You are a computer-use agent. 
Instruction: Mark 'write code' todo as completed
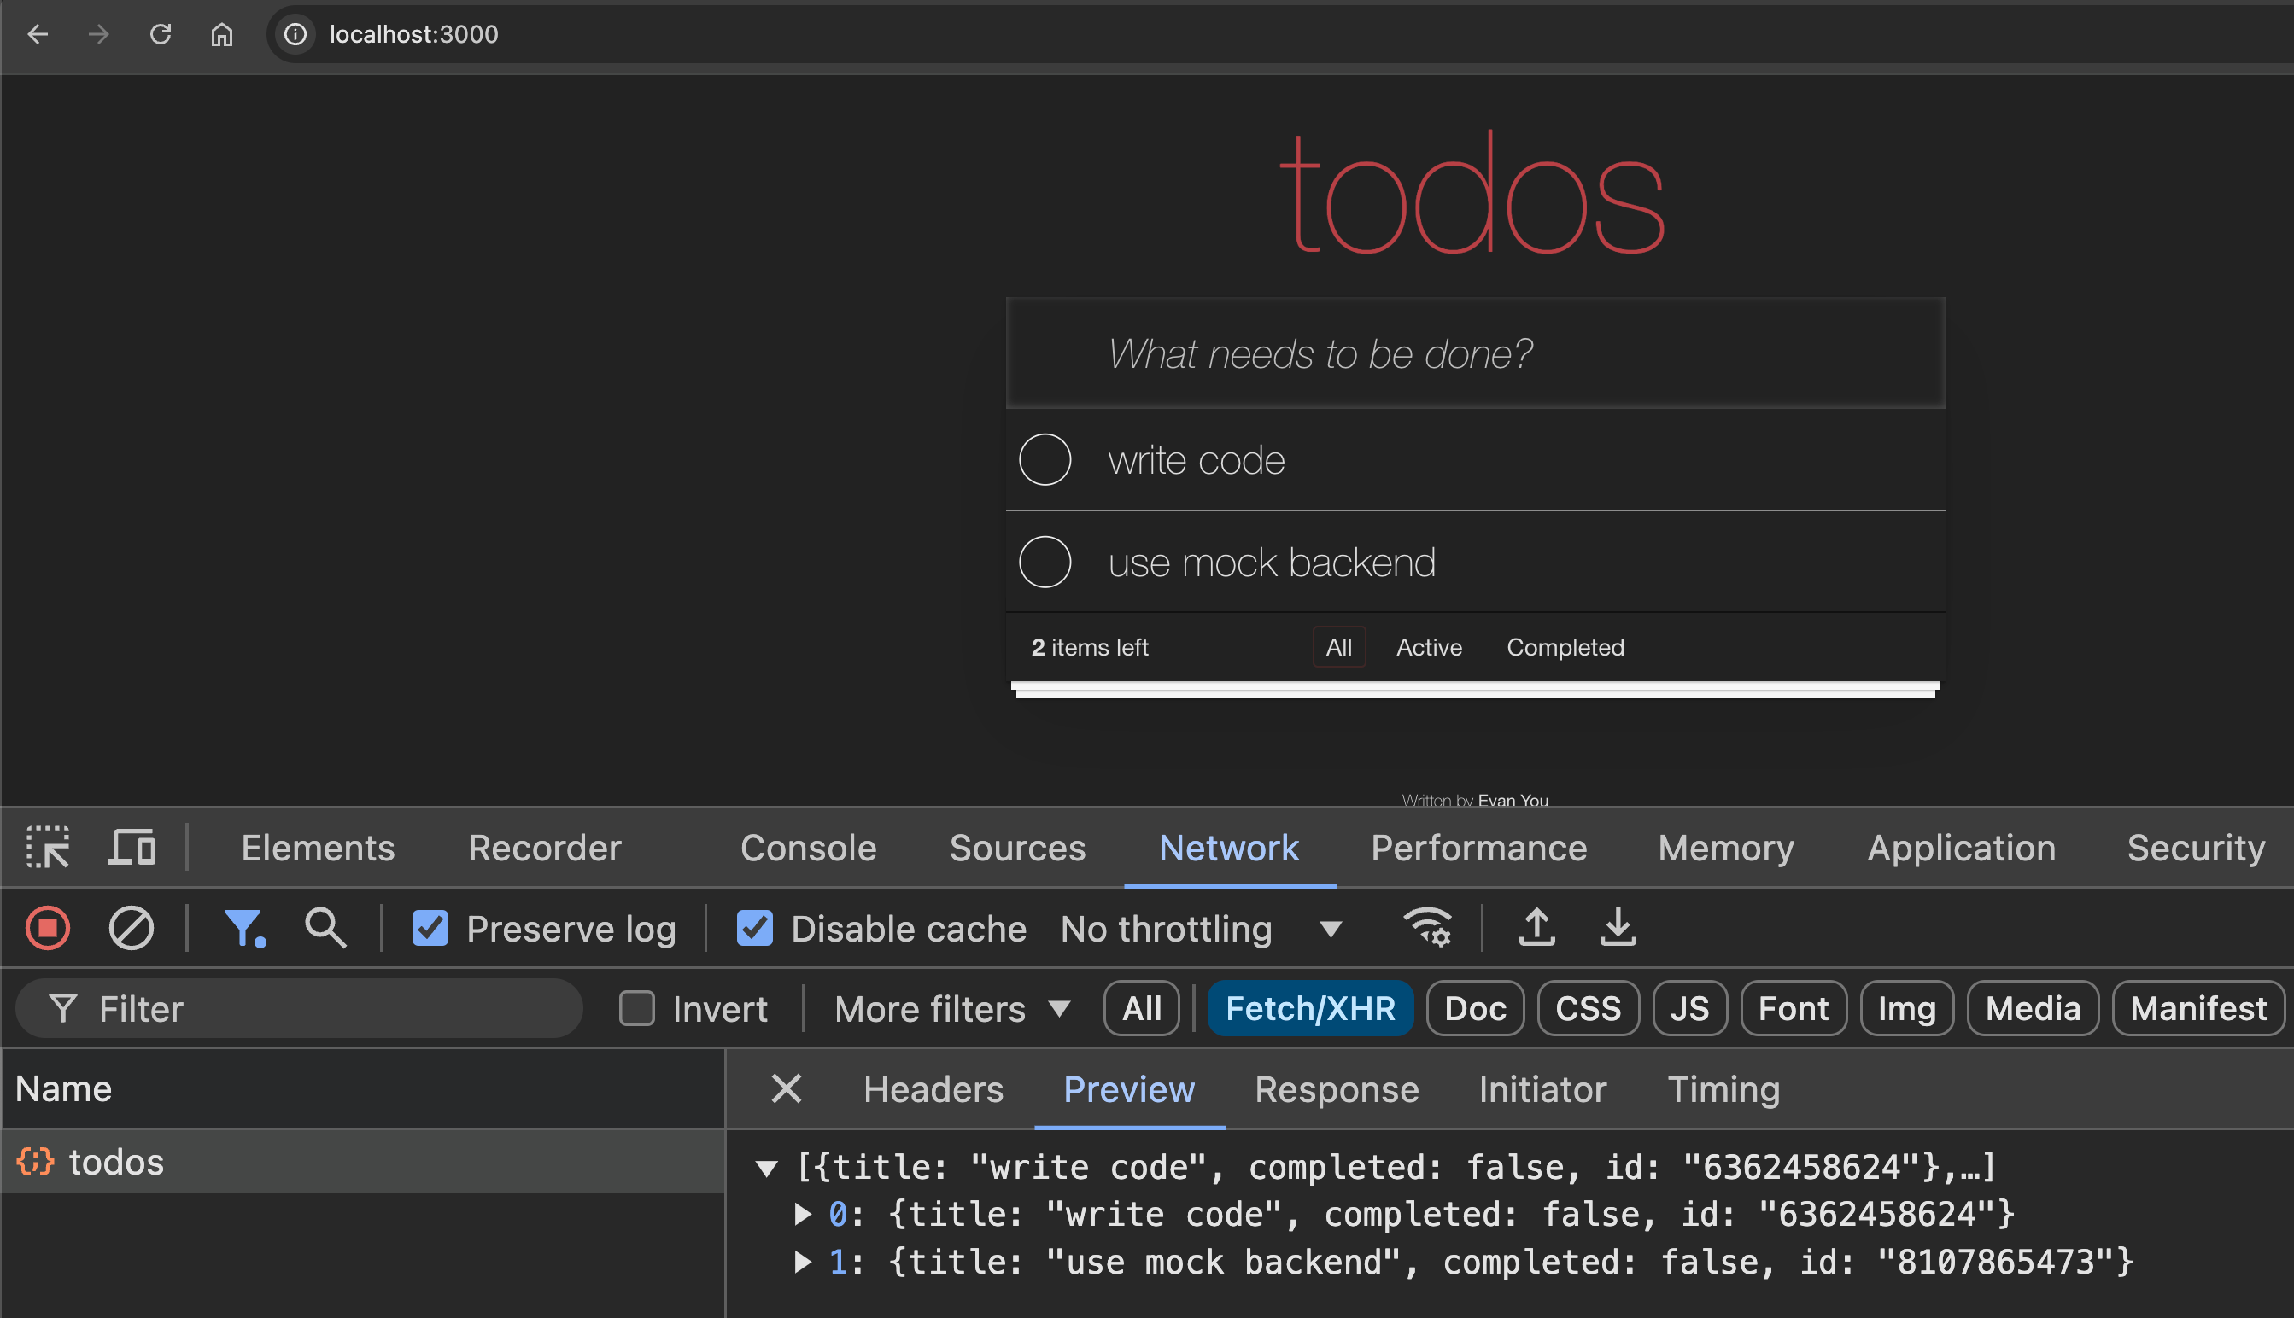pyautogui.click(x=1045, y=460)
